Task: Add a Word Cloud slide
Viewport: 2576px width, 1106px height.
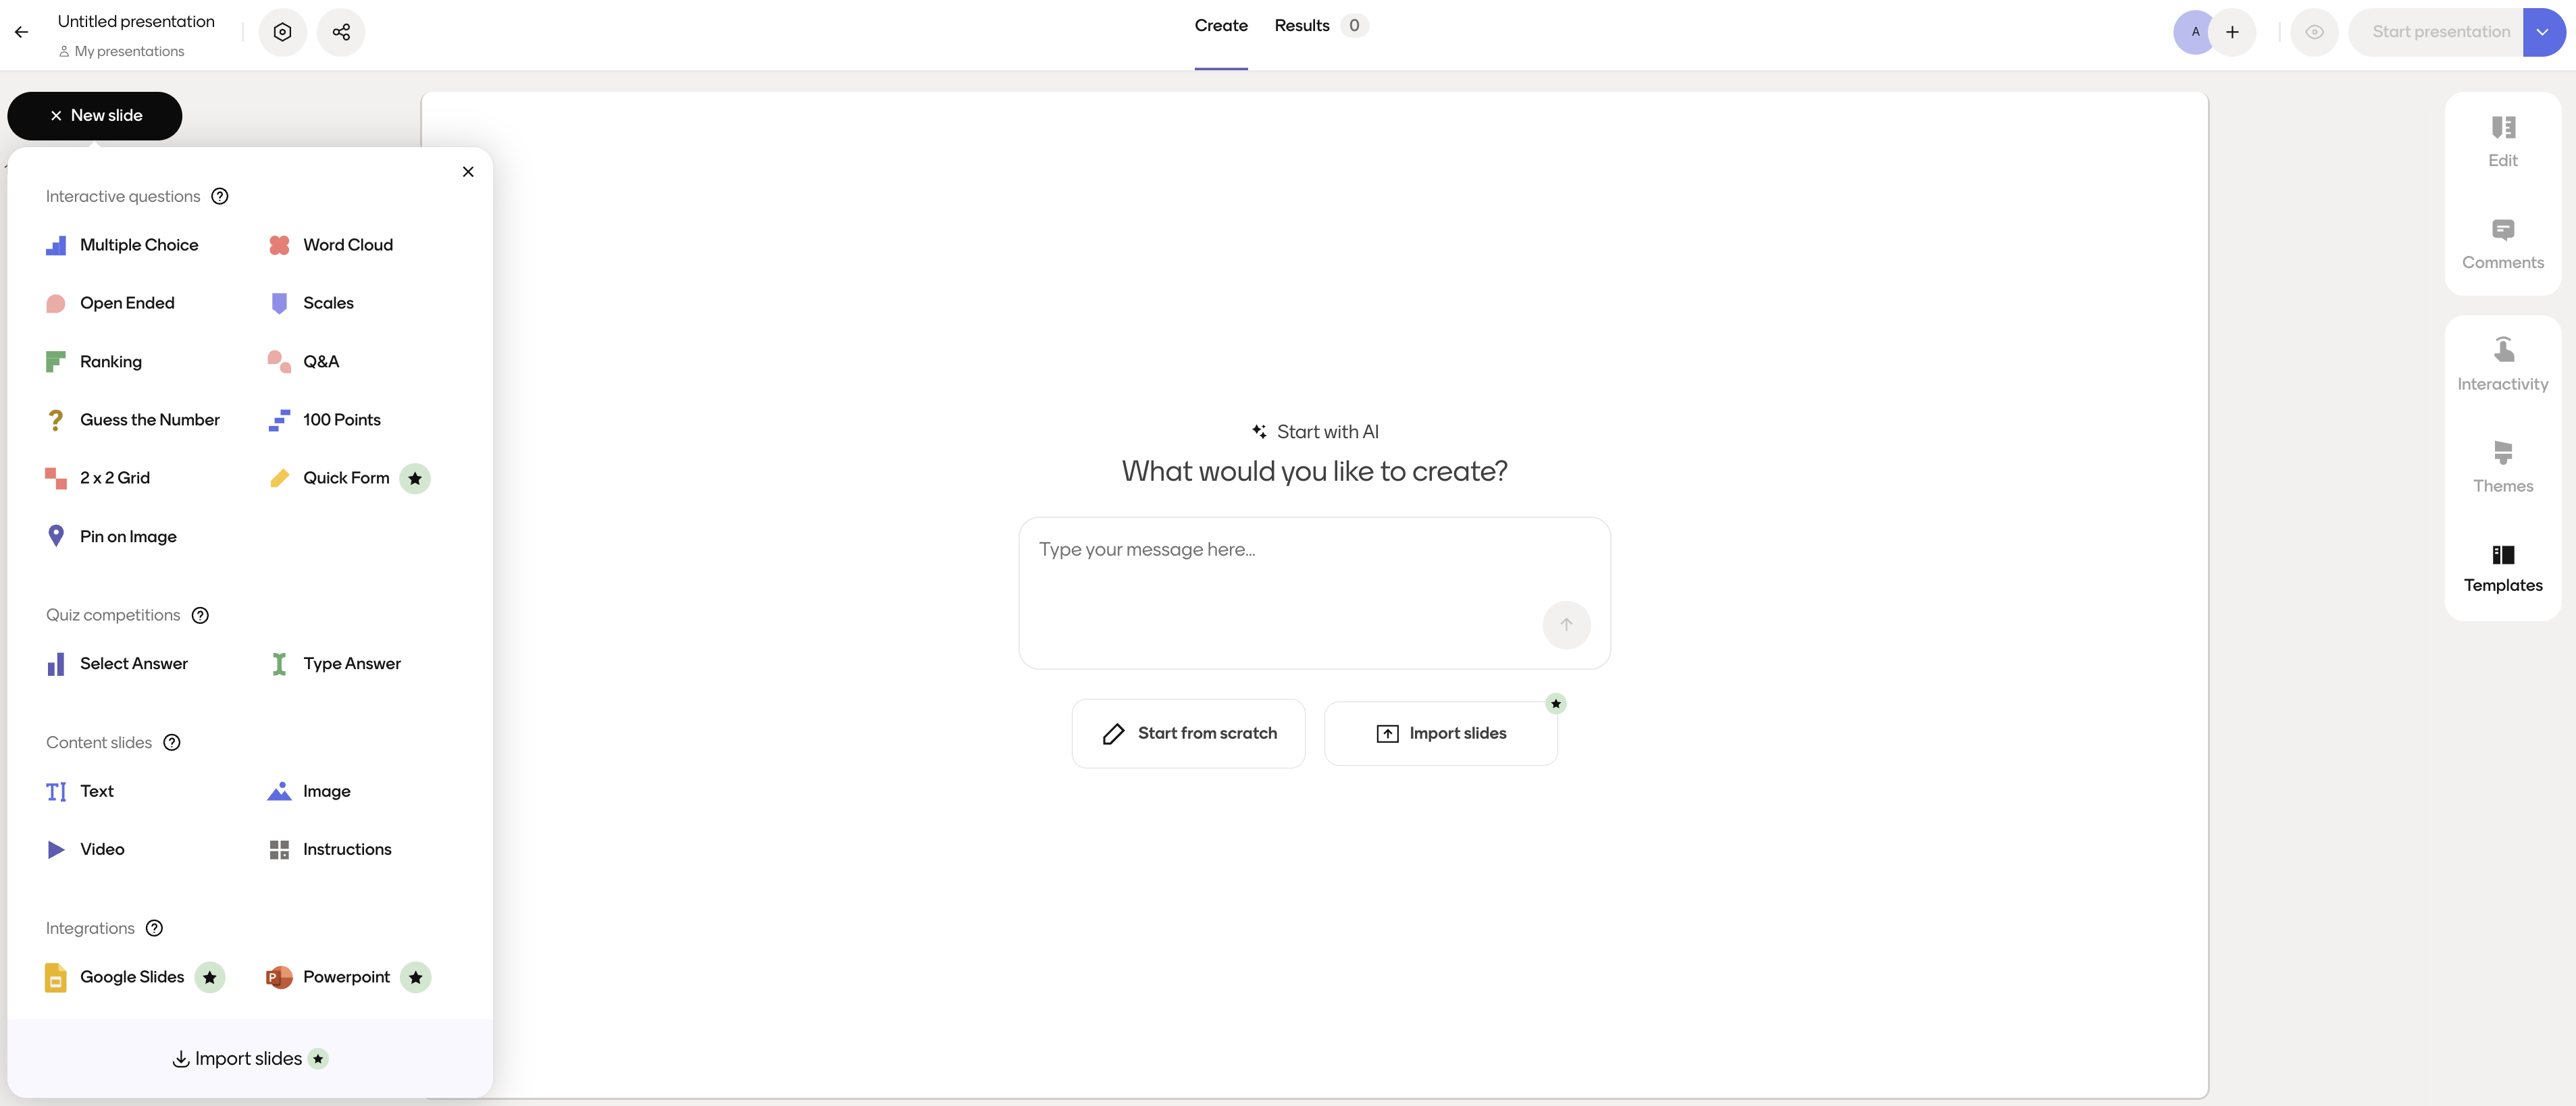Action: click(331, 246)
